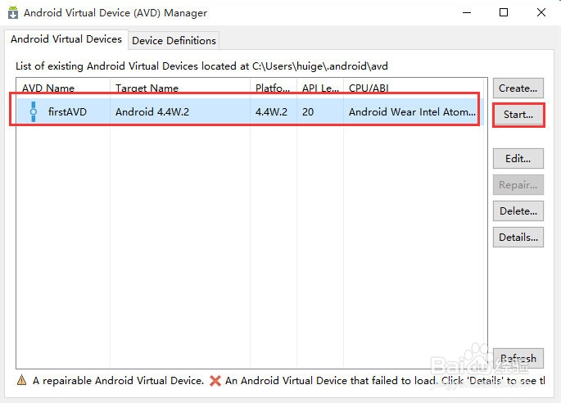Show Details... of the selected AVD

[518, 238]
